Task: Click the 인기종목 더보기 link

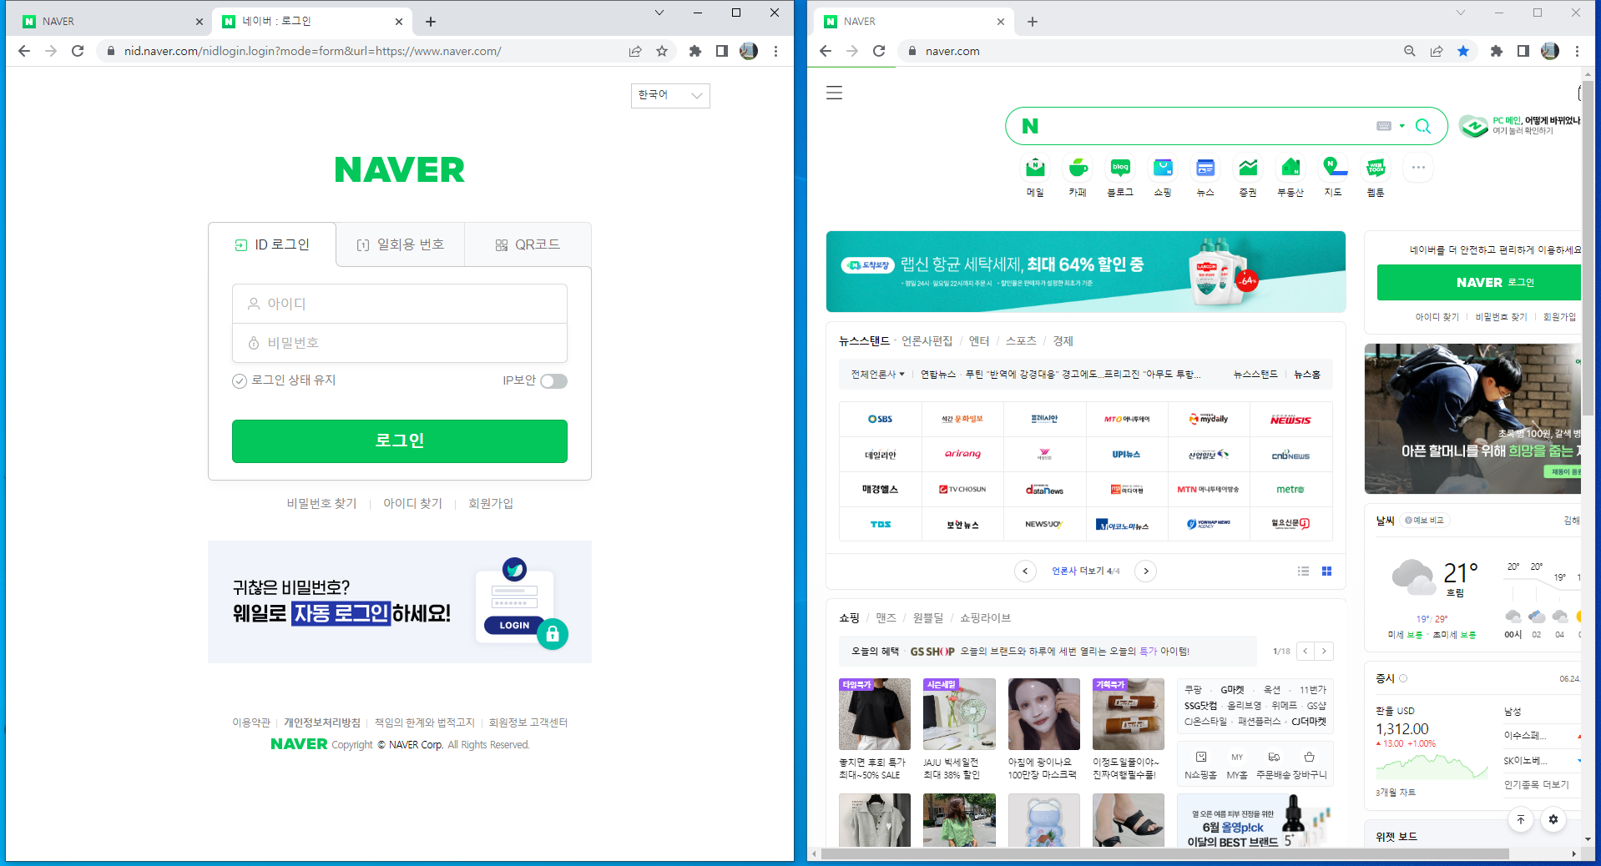Action: pos(1537,784)
